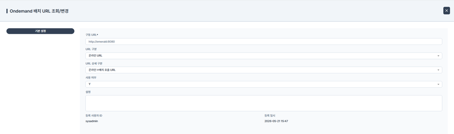Click the 구동 URL* label
Image resolution: width=454 pixels, height=134 pixels.
[x=92, y=35]
